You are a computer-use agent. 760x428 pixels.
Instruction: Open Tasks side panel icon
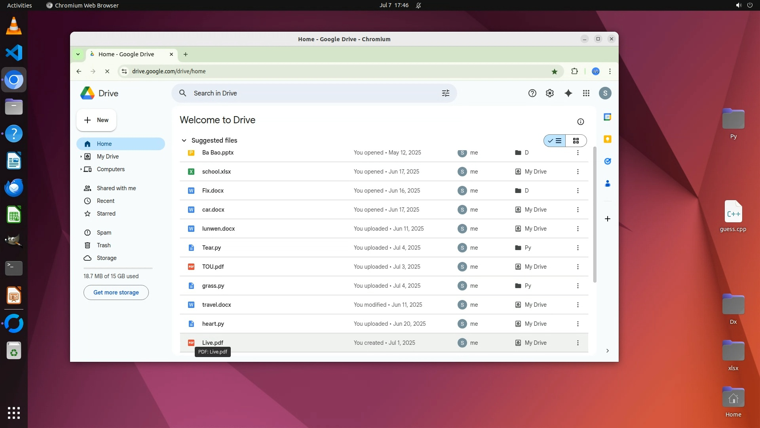tap(607, 161)
